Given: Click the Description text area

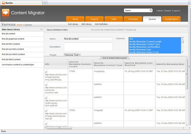Looking at the screenshot, I should click(88, 47).
